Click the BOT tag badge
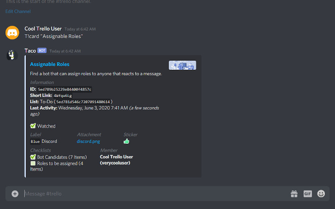This screenshot has height=209, width=335. 42,51
